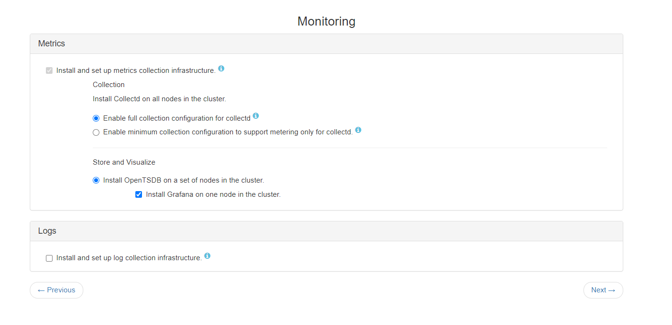Viewport: 672px width, 325px height.
Task: Select the Install OpenTSDB radio button
Action: 96,180
